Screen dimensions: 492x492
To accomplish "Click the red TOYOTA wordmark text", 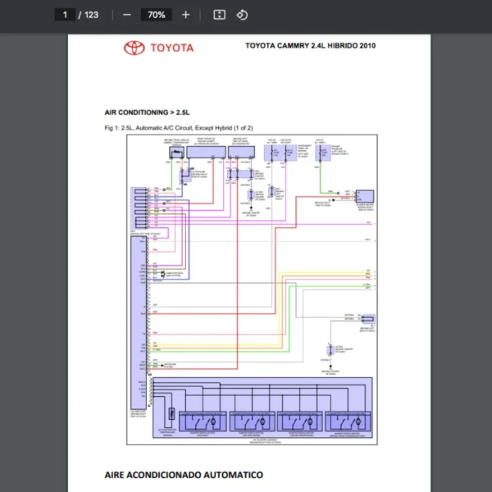I will coord(171,48).
